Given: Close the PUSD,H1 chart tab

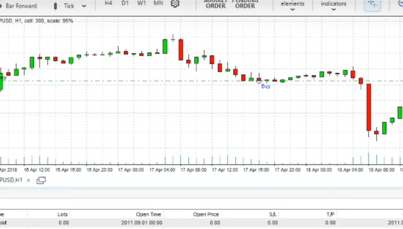Looking at the screenshot, I should pyautogui.click(x=28, y=180).
